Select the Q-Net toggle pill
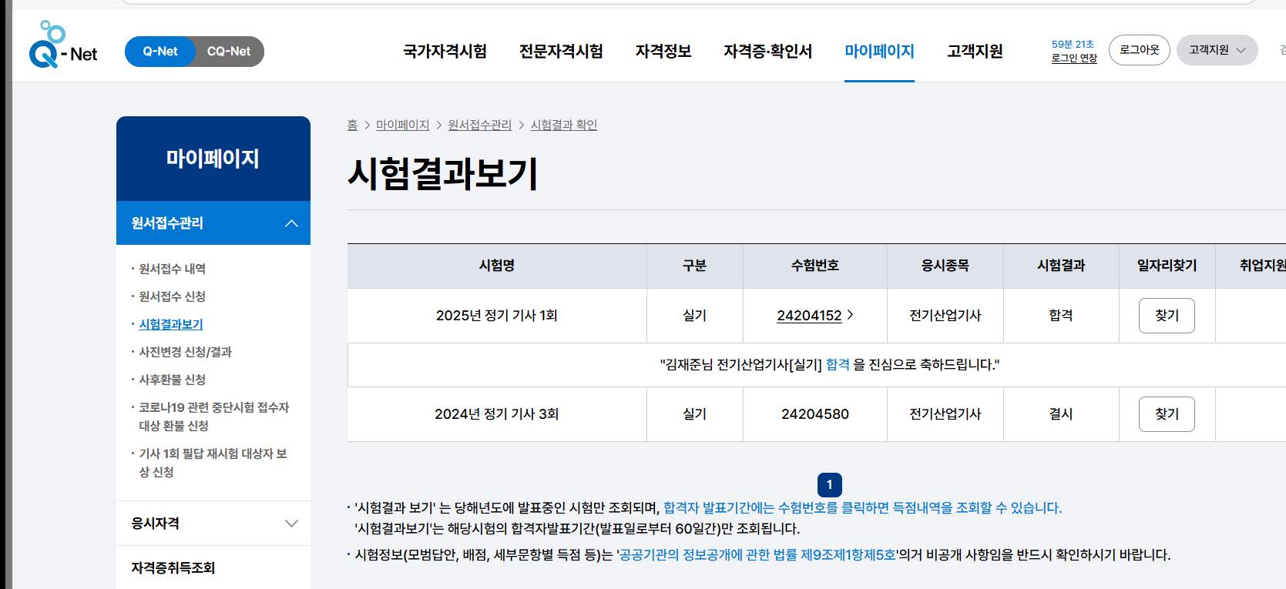Image resolution: width=1286 pixels, height=589 pixels. [160, 52]
